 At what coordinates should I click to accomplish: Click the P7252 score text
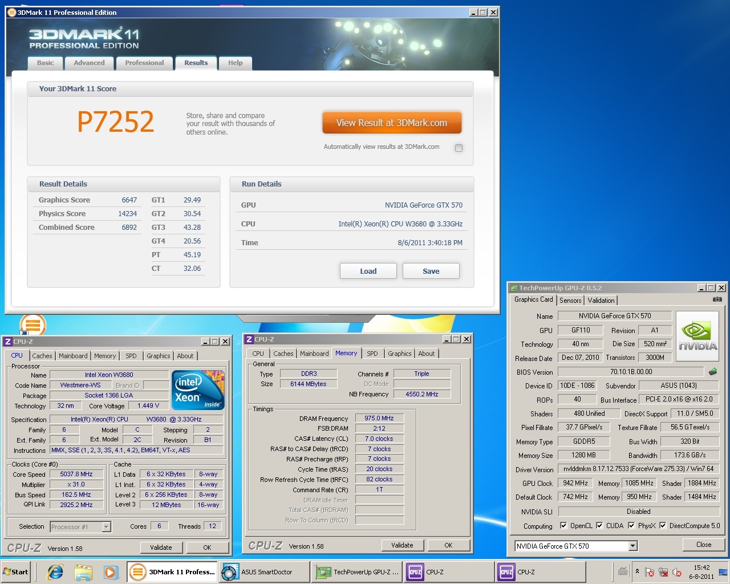(x=116, y=121)
